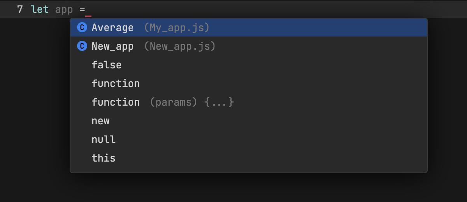Click the (params) {...} hint text

tap(192, 102)
